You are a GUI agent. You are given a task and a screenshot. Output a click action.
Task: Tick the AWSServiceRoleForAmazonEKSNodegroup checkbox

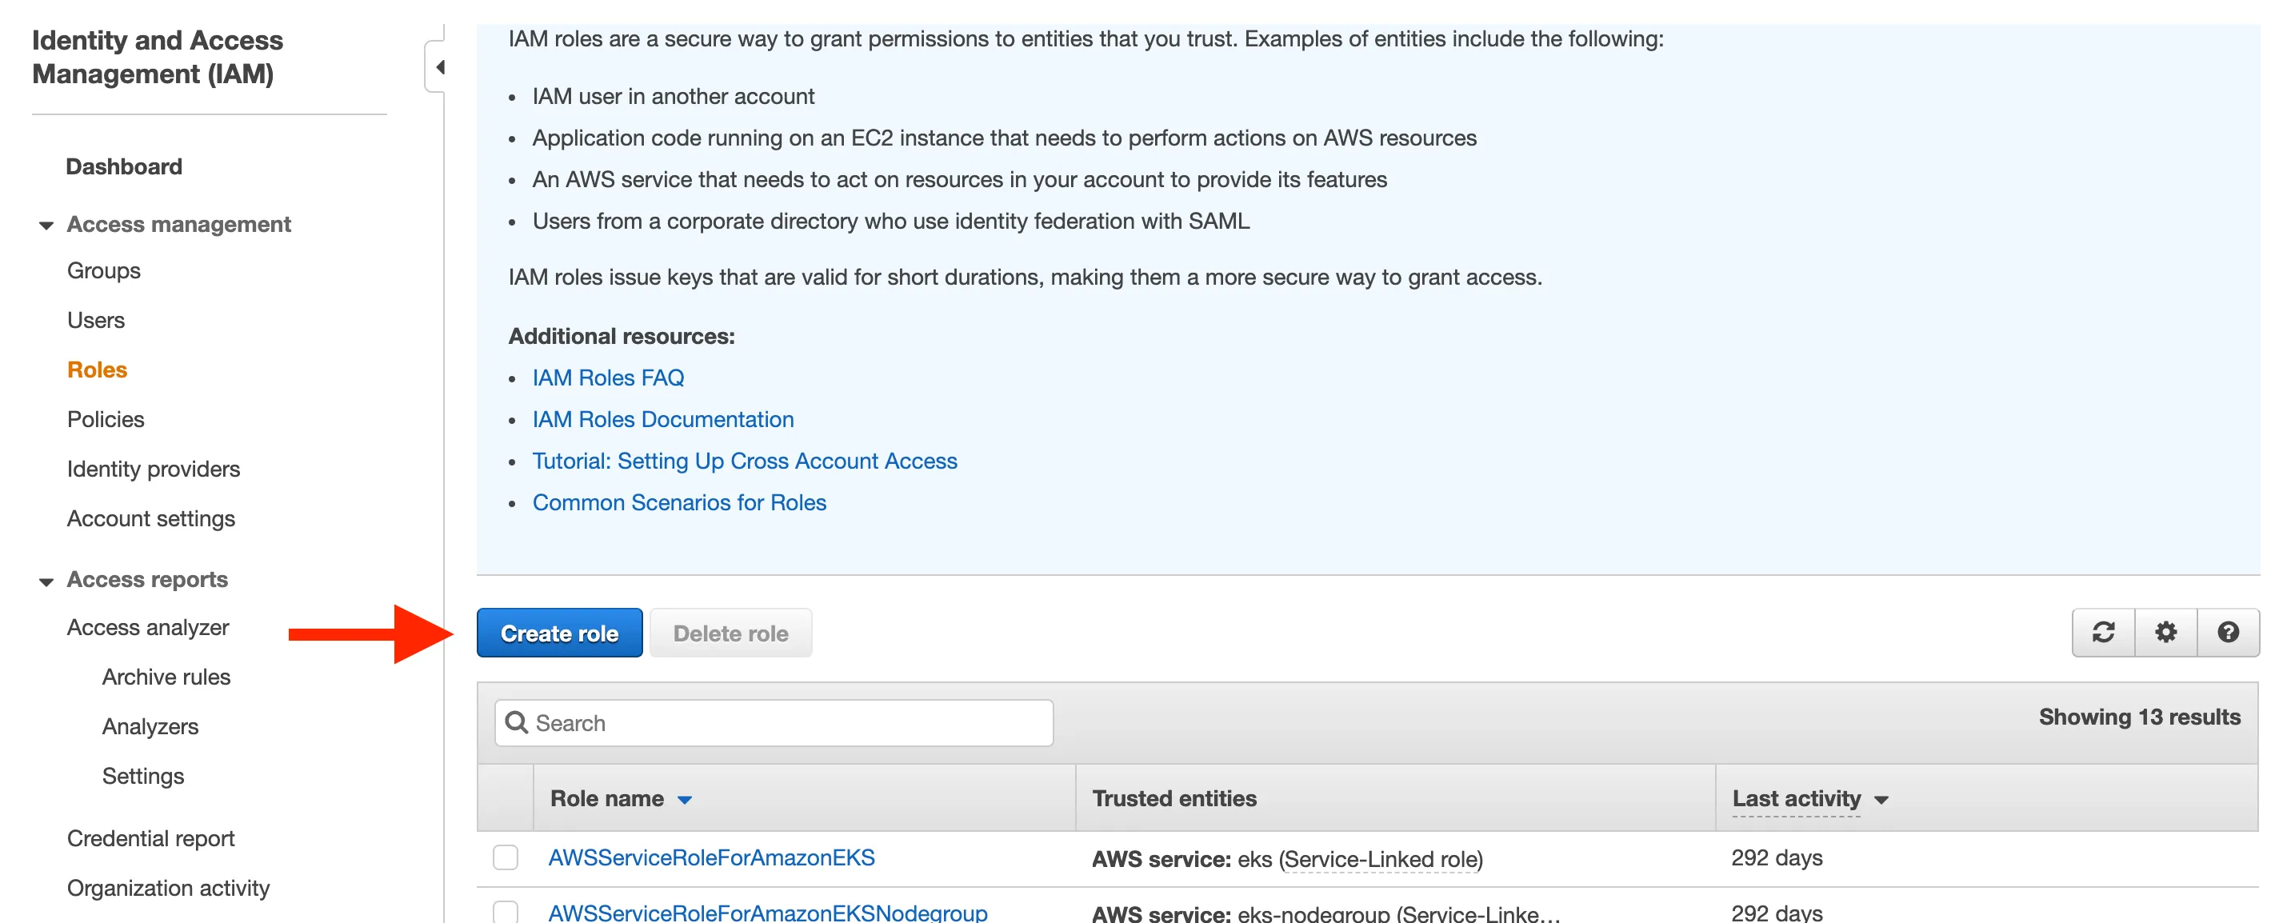506,912
